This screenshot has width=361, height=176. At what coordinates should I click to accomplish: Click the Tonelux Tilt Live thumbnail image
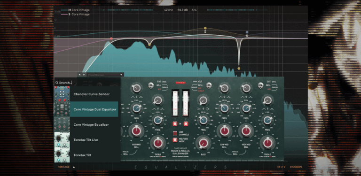point(62,140)
